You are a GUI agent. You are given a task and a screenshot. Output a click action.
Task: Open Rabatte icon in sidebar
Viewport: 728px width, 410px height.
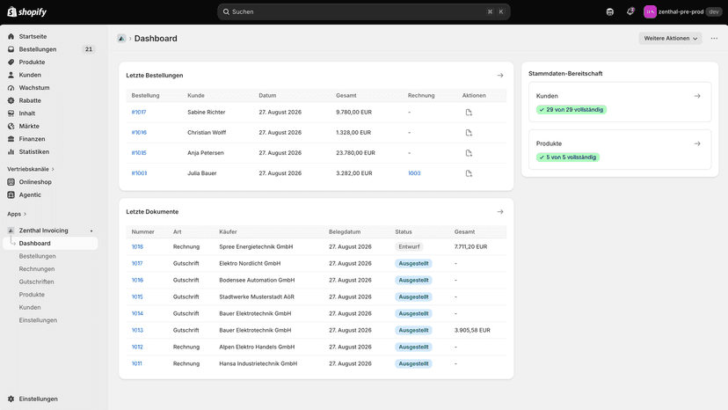point(11,100)
